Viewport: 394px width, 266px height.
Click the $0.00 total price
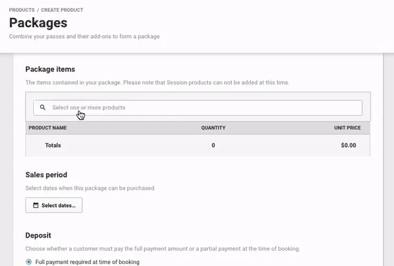tap(348, 145)
